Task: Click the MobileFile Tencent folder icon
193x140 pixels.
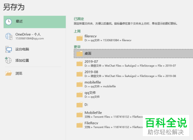Action: point(80,114)
